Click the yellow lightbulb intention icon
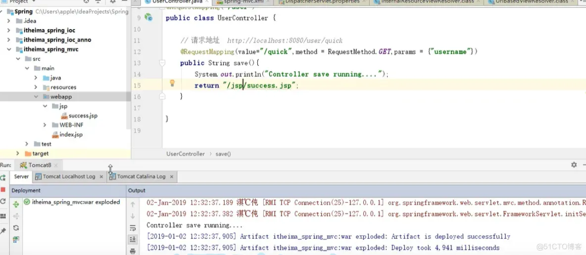Image resolution: width=586 pixels, height=255 pixels. tap(172, 83)
